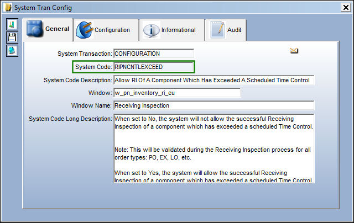This screenshot has width=354, height=223.
Task: Click the 'Window Name:' label
Action: point(91,105)
